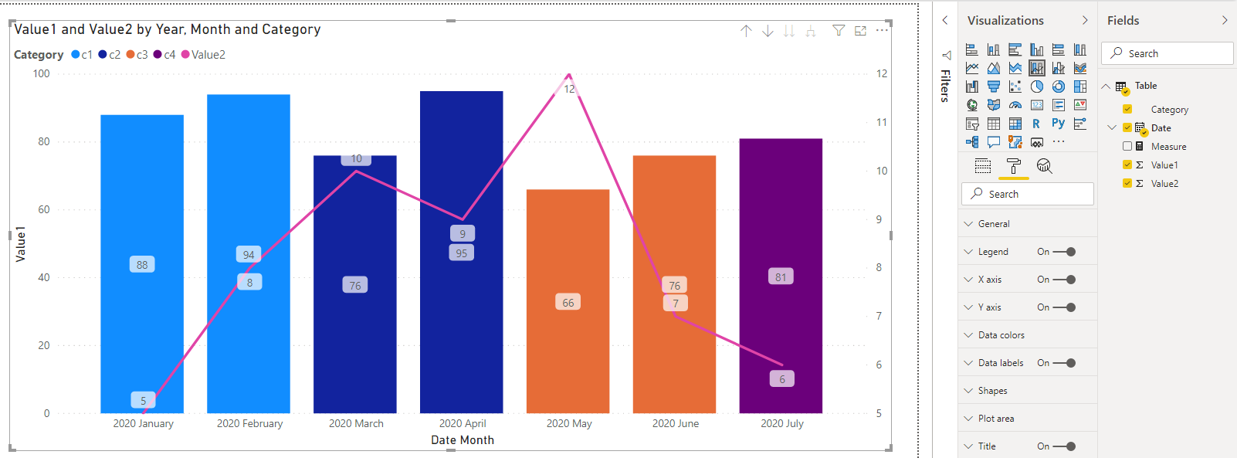1237x458 pixels.
Task: Turn on Drill down mode arrow
Action: (768, 31)
